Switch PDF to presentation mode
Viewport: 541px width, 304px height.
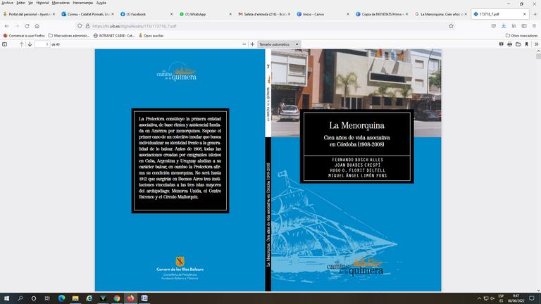(501, 44)
